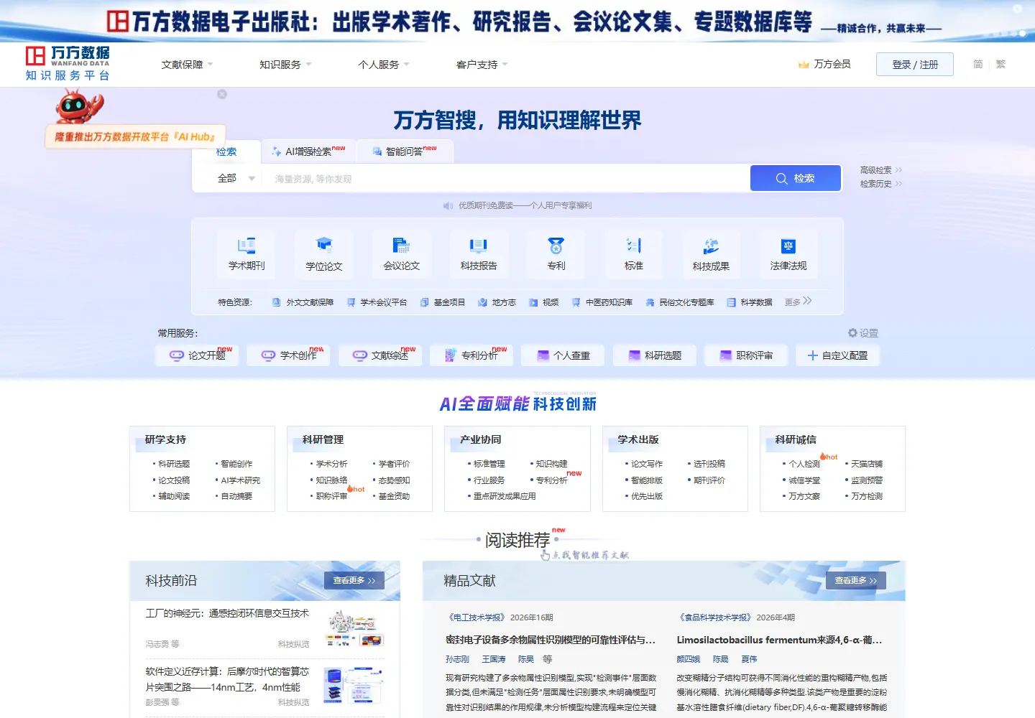
Task: Click the 视频 resource icon
Action: 533,302
